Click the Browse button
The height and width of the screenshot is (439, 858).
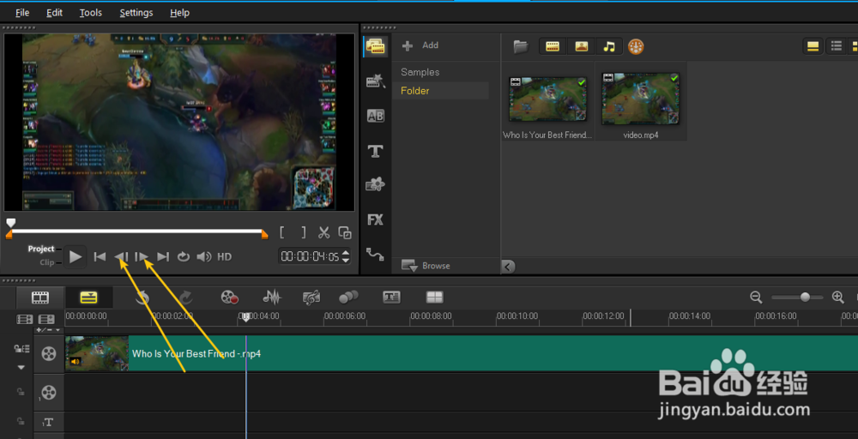(x=426, y=266)
